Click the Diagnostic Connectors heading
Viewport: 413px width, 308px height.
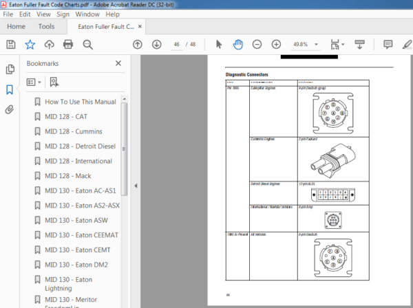[246, 75]
